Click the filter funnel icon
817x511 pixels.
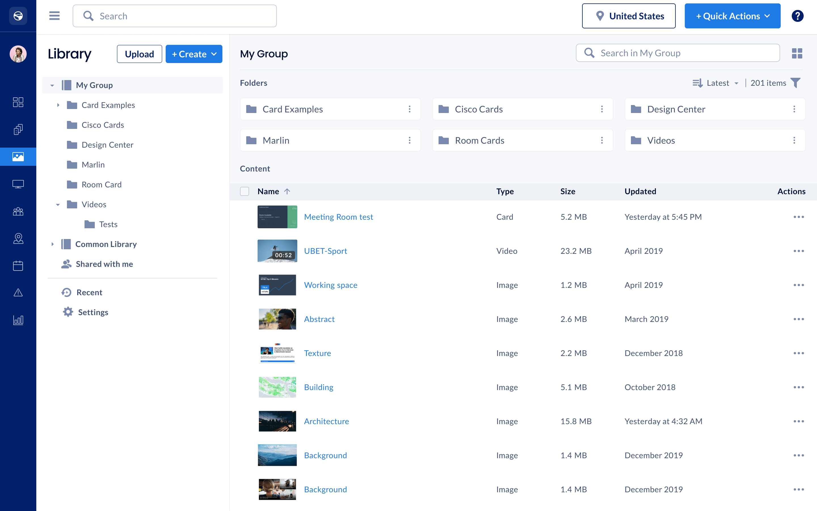click(x=796, y=83)
